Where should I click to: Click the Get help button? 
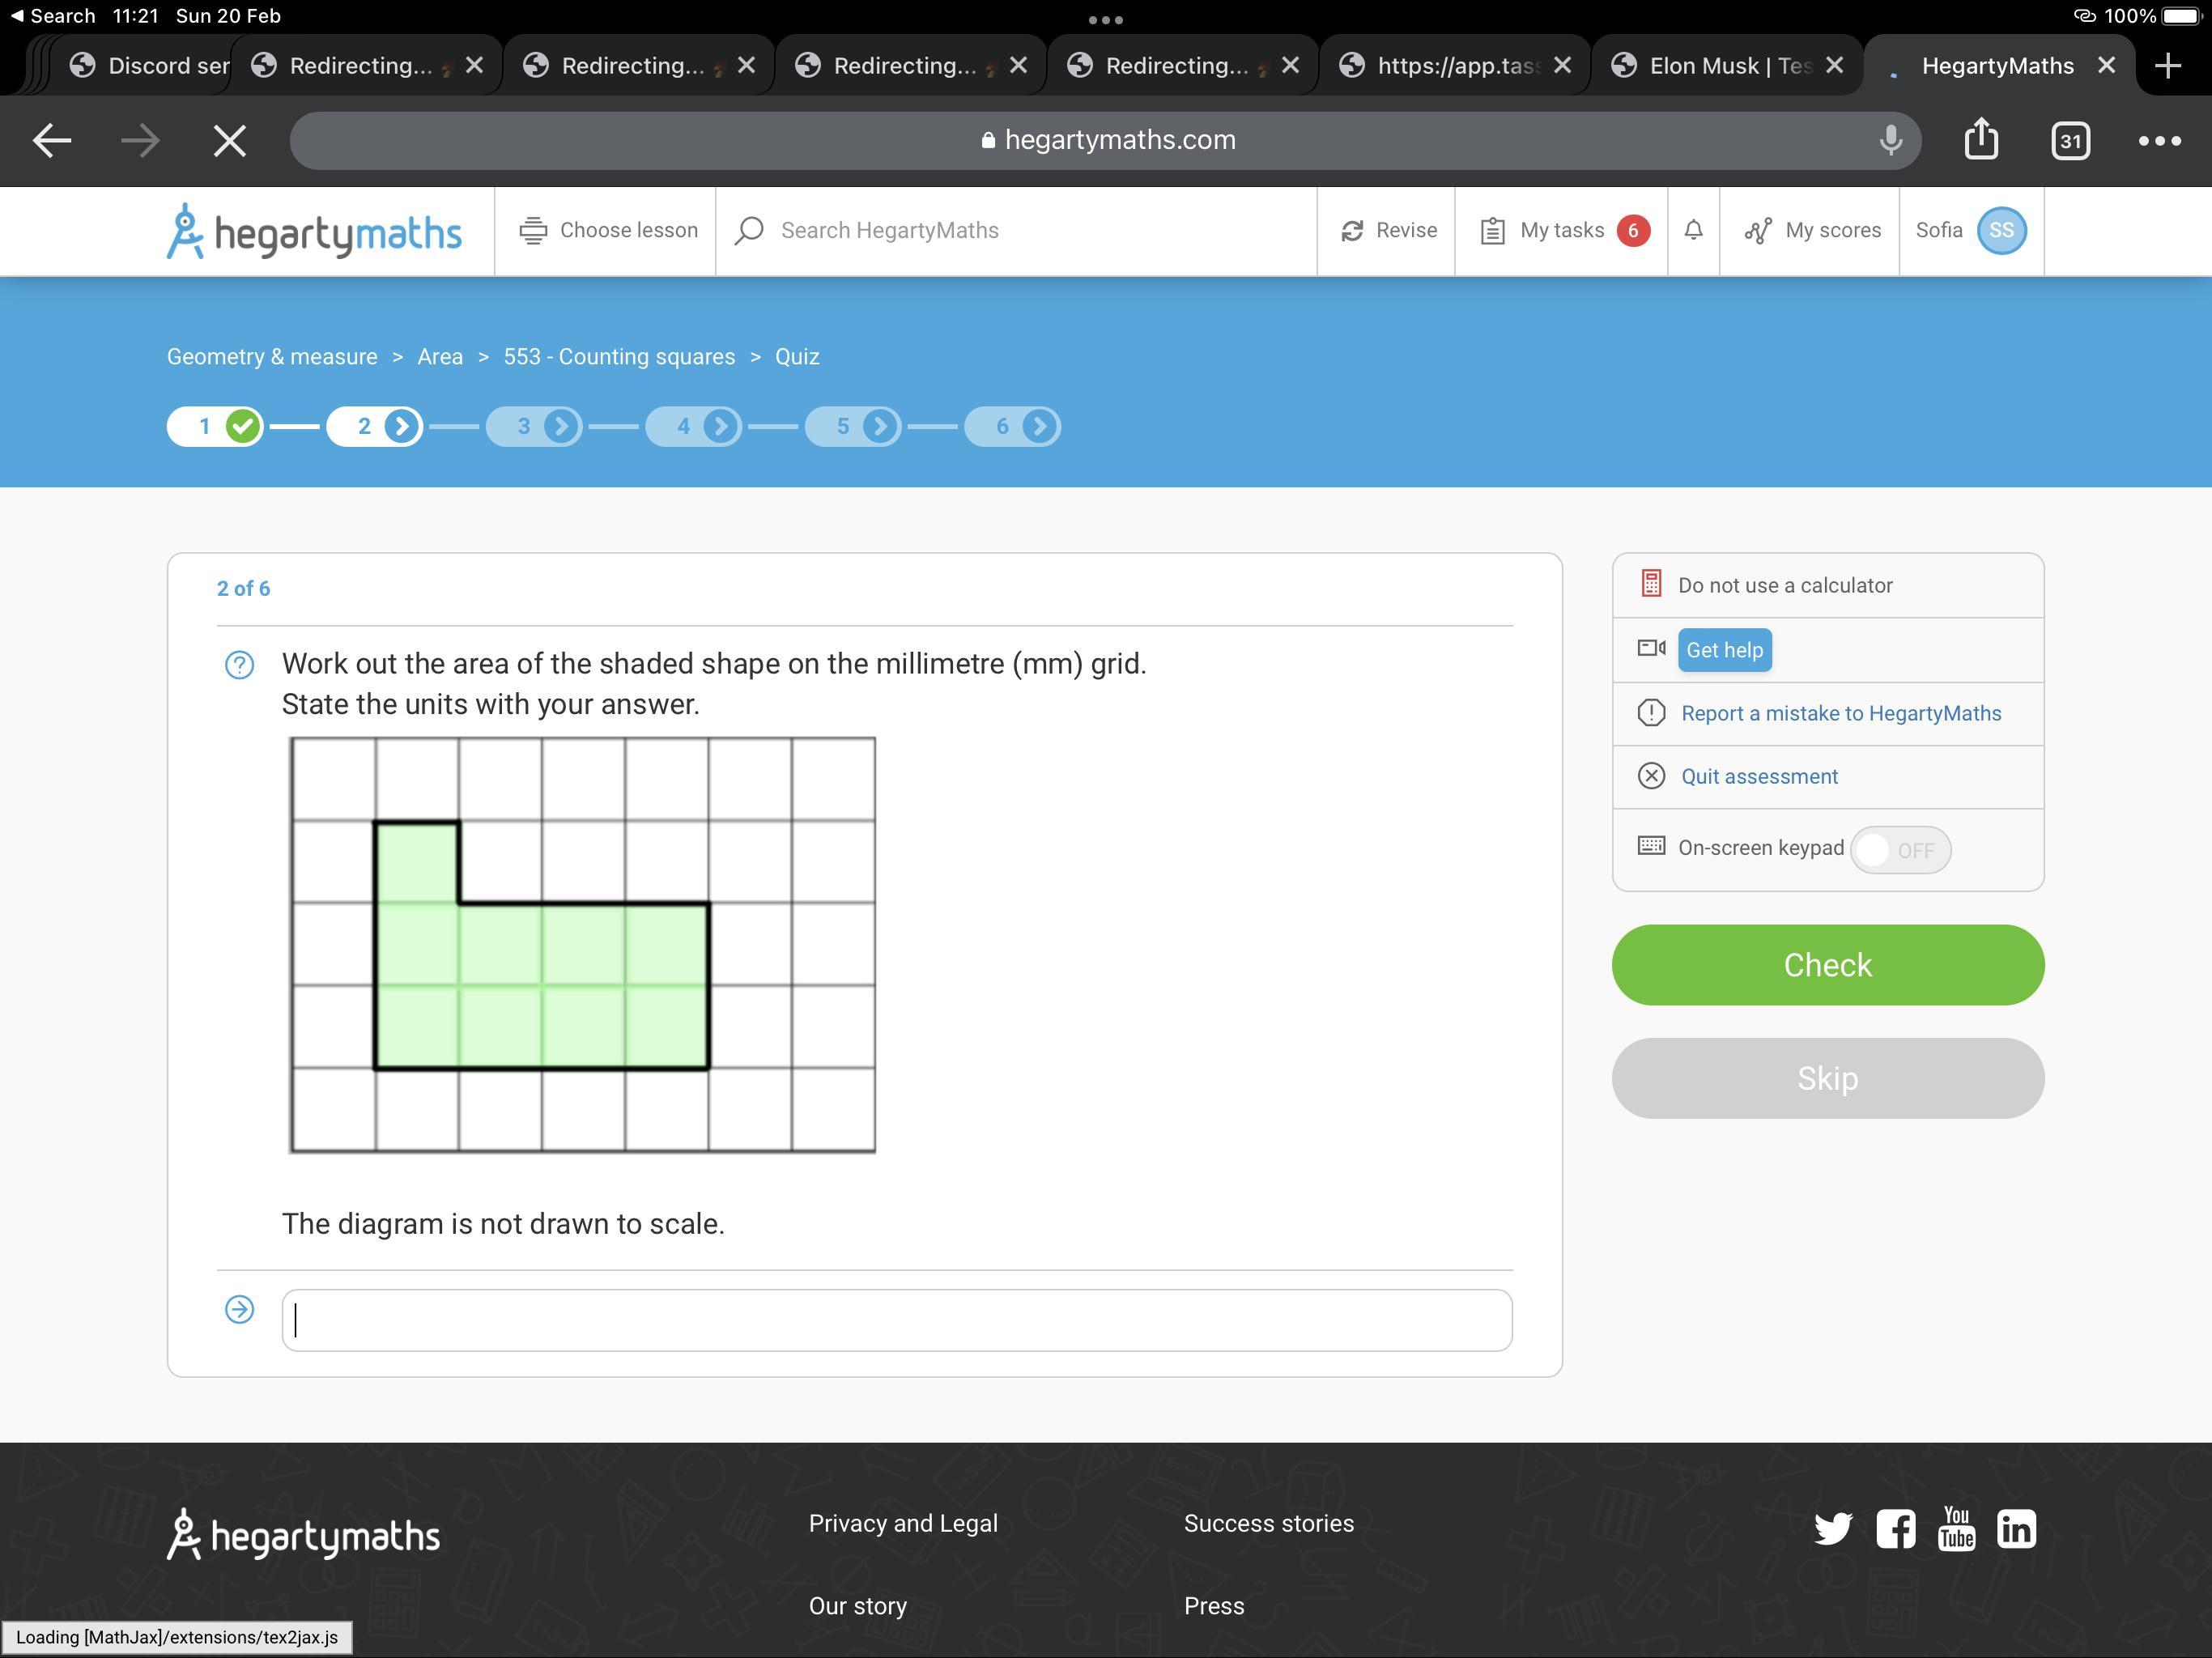(1724, 650)
